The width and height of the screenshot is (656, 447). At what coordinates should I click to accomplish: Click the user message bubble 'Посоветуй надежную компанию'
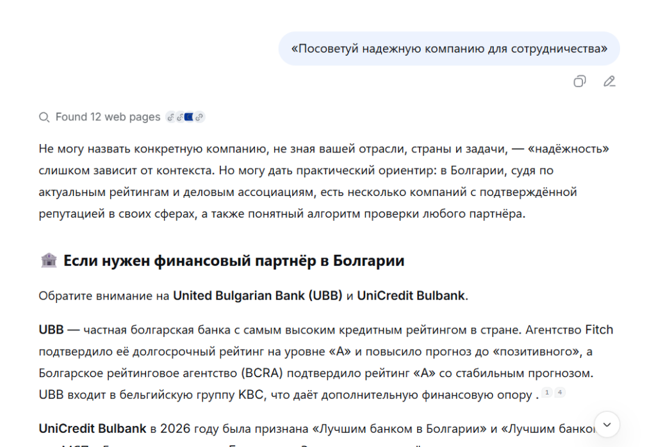(x=449, y=49)
